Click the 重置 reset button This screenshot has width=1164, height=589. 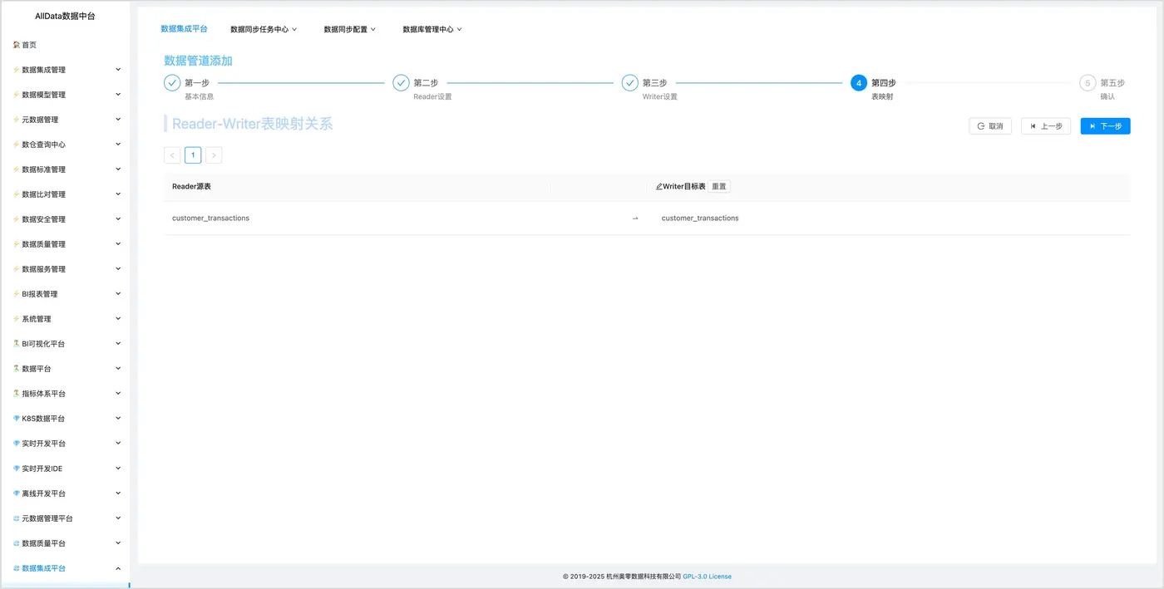[719, 187]
